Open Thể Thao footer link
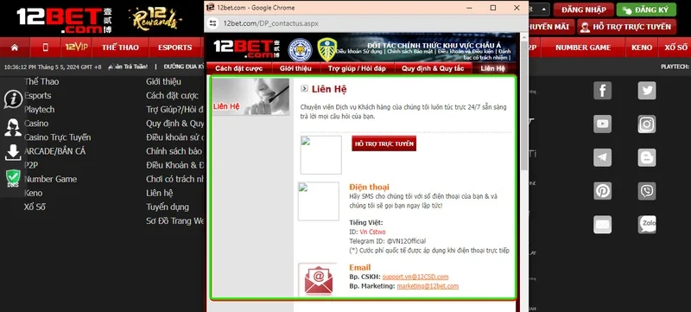Viewport: 691px width, 312px height. coord(41,81)
